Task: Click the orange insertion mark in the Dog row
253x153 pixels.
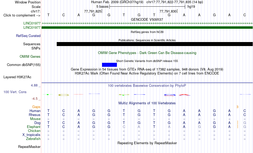Action: pos(238,123)
